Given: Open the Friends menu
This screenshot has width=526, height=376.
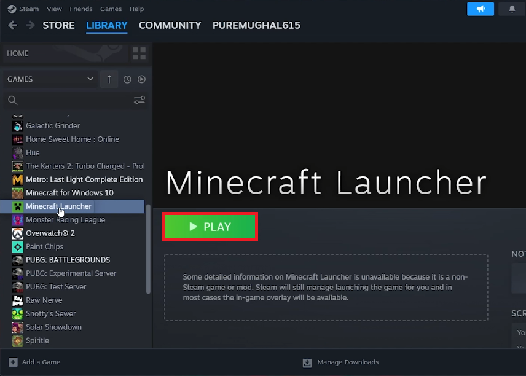Looking at the screenshot, I should [81, 9].
